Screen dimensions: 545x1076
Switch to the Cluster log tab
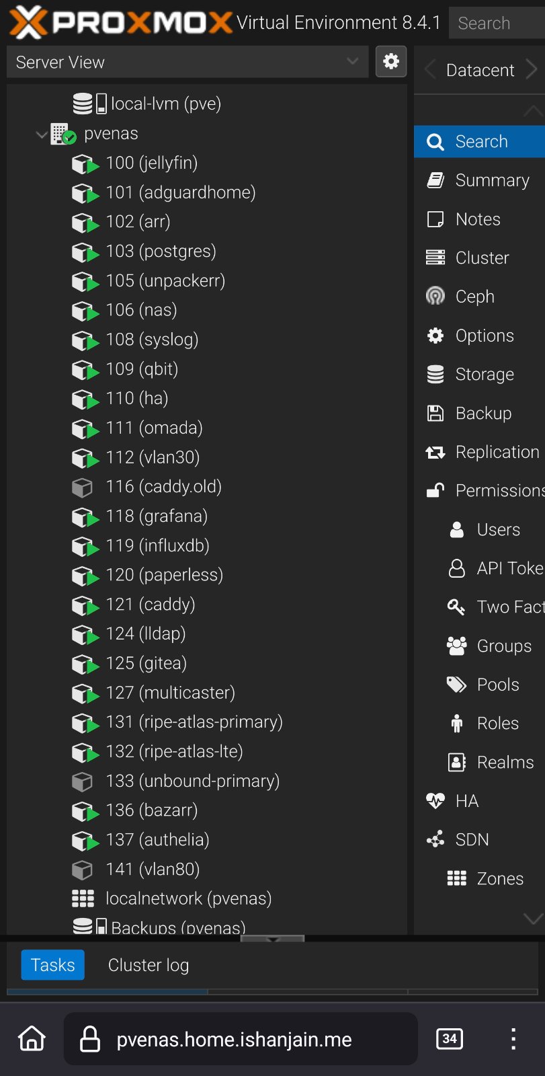point(149,965)
